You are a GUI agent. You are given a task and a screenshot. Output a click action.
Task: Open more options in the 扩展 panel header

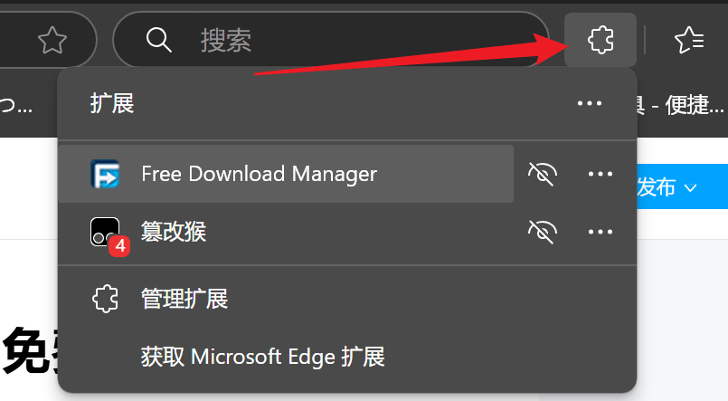(589, 103)
